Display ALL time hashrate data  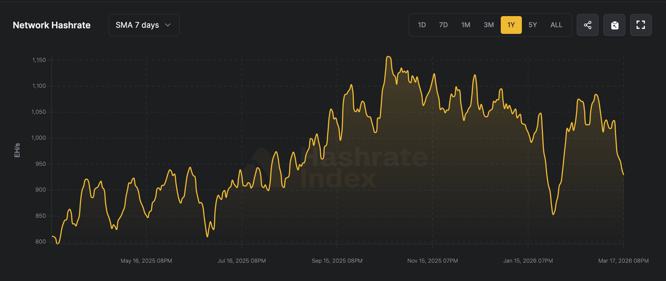556,25
